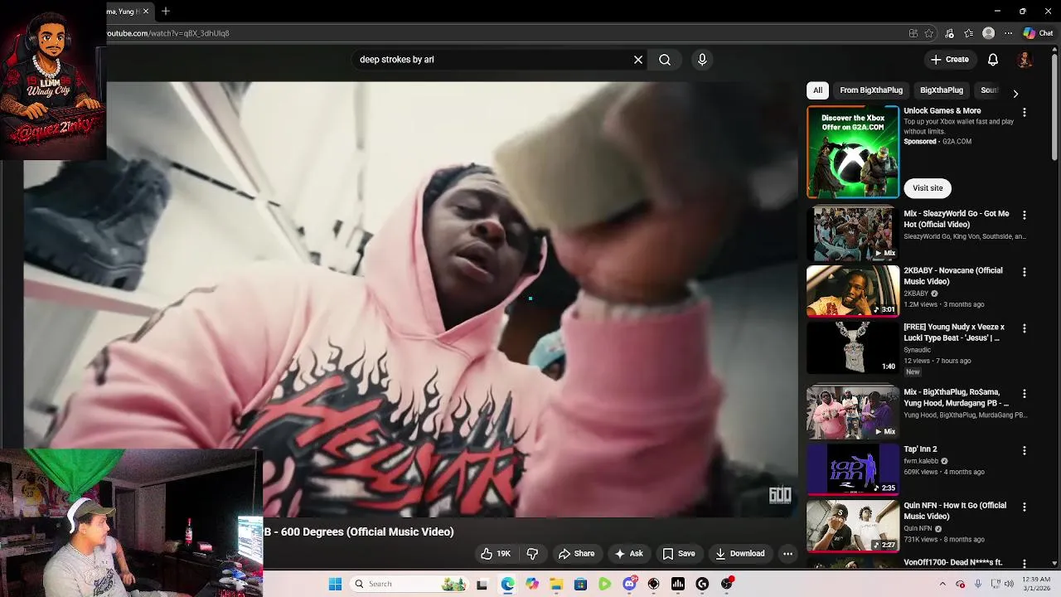Play 2KBABY Novacane thumbnail
This screenshot has width=1061, height=597.
[x=853, y=290]
